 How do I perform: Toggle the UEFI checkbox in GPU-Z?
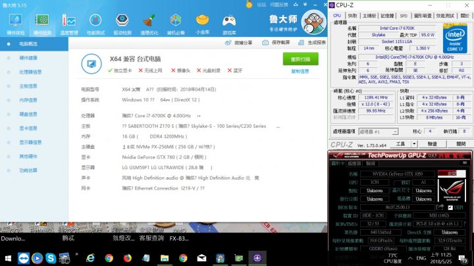450,207
